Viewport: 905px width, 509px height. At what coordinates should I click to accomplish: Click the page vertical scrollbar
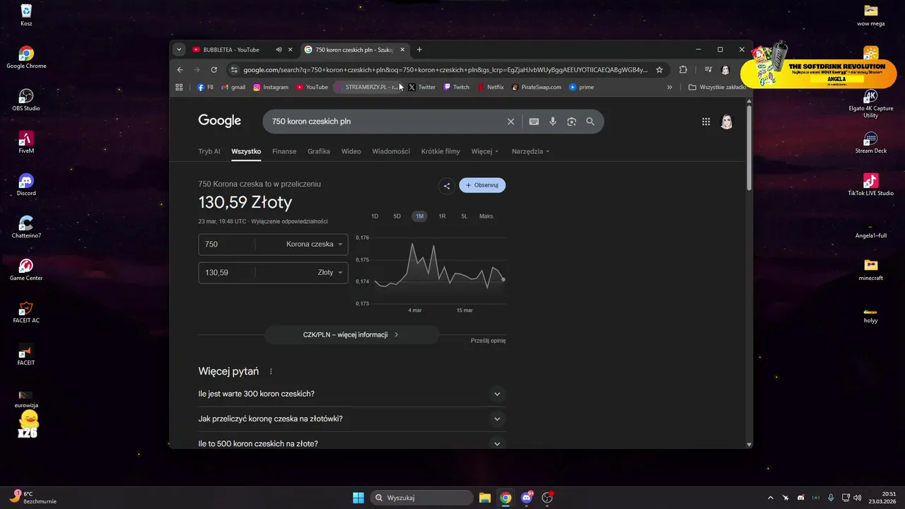[x=749, y=148]
